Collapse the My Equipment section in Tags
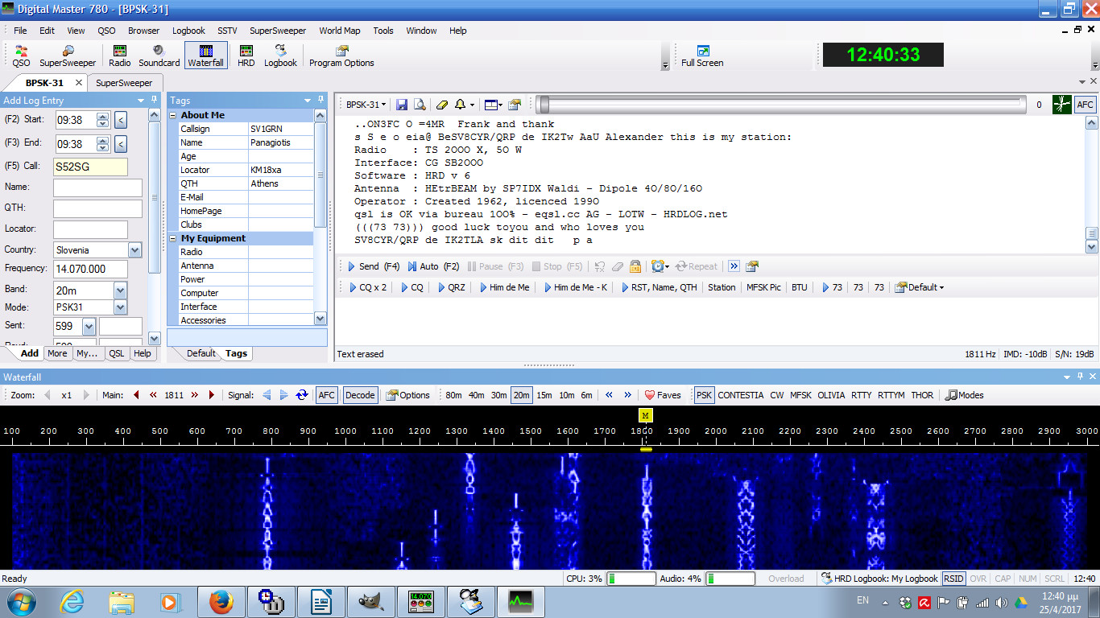This screenshot has width=1100, height=618. (x=172, y=237)
